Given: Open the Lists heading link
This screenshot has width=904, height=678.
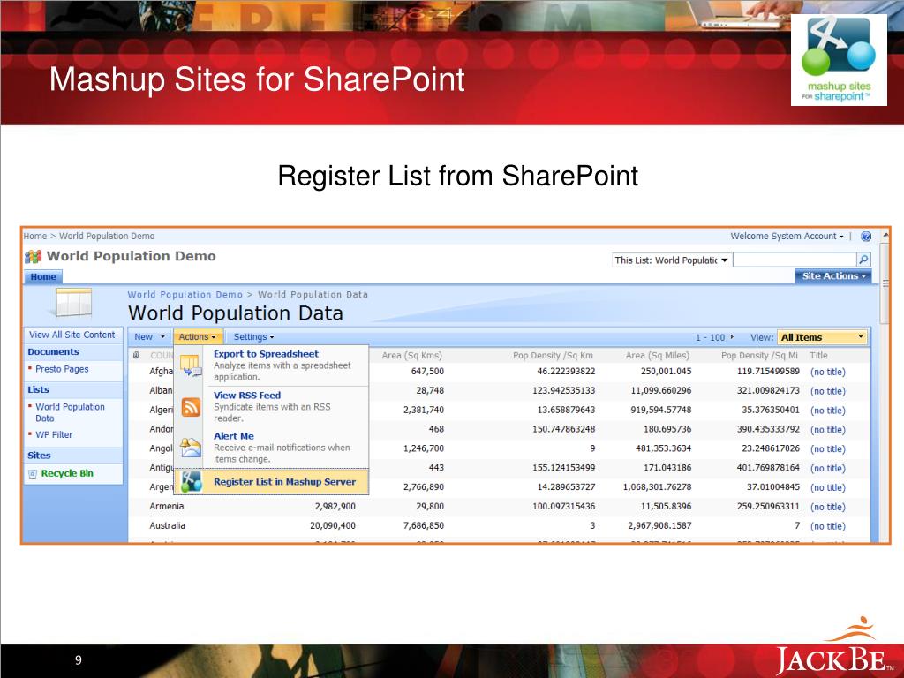Looking at the screenshot, I should 38,389.
